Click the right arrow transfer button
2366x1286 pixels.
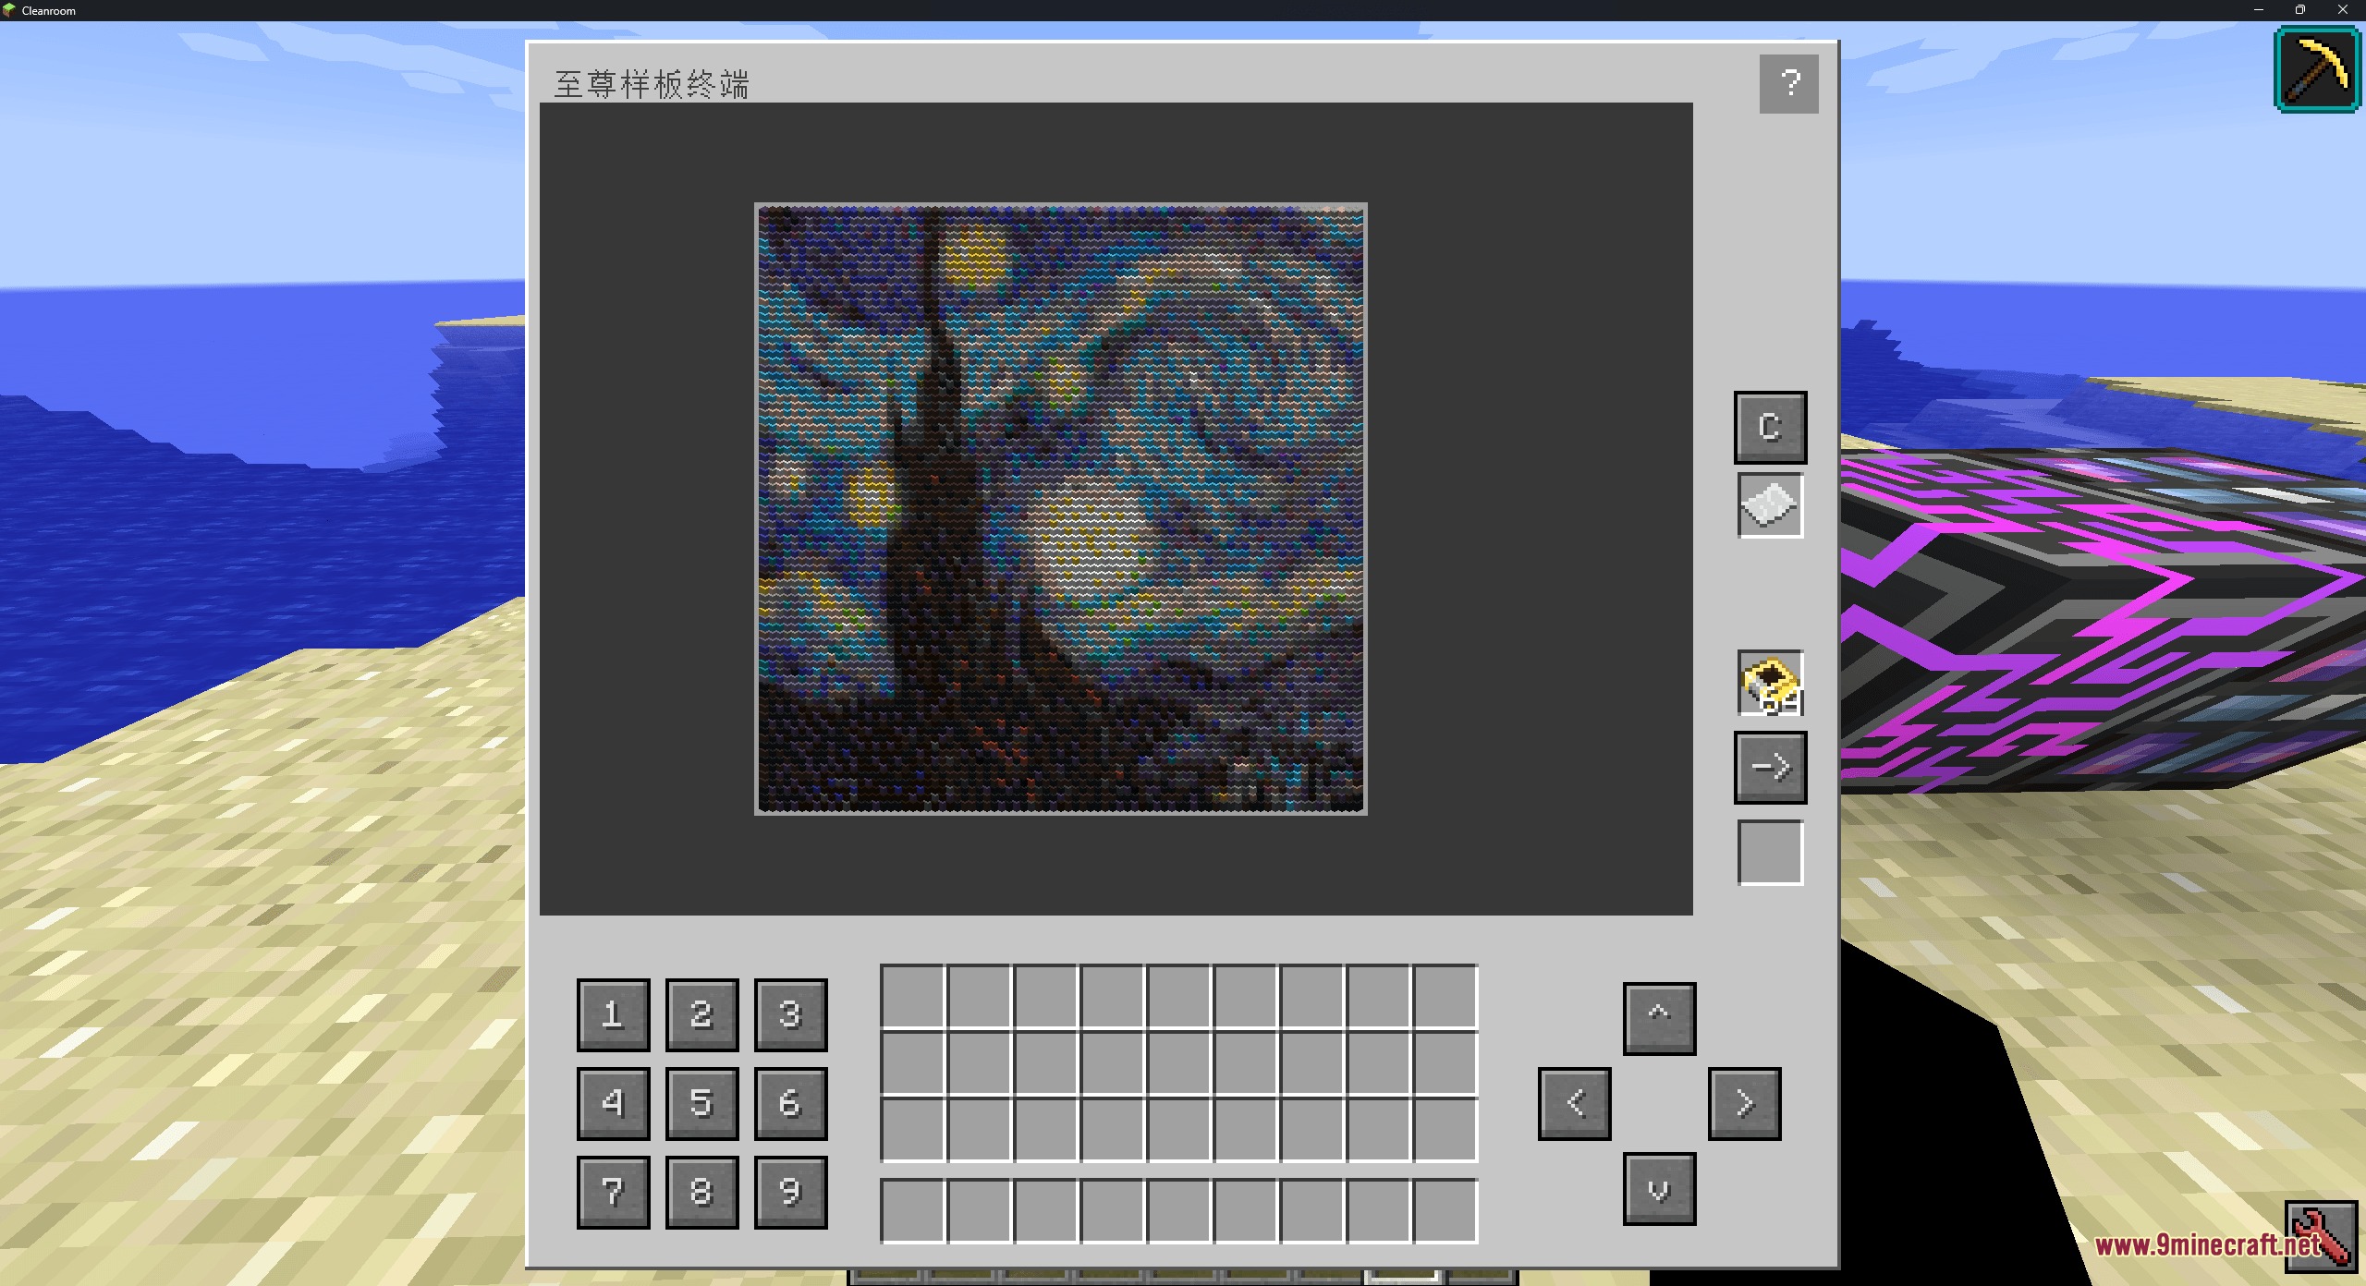(x=1770, y=768)
